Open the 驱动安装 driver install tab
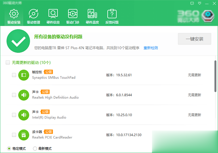The width and height of the screenshot is (218, 153). tap(14, 17)
